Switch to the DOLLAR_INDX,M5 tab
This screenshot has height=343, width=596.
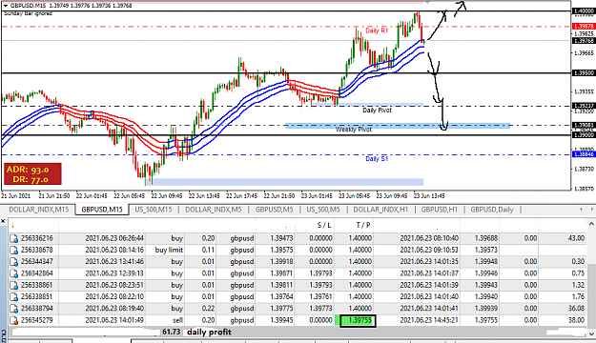(214, 210)
